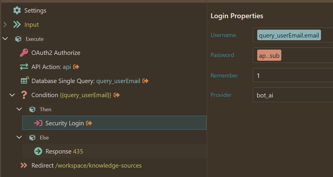Toggle output icon after query_userEmail step

pos(145,81)
